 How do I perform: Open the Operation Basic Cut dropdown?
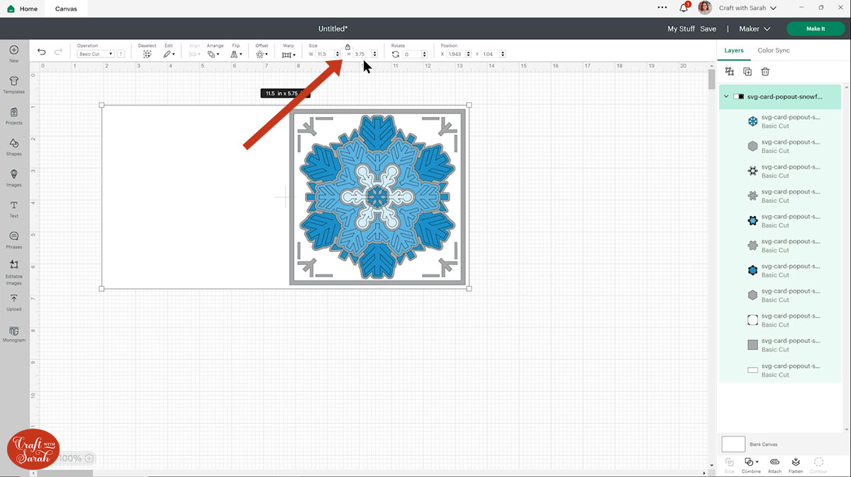click(x=96, y=54)
